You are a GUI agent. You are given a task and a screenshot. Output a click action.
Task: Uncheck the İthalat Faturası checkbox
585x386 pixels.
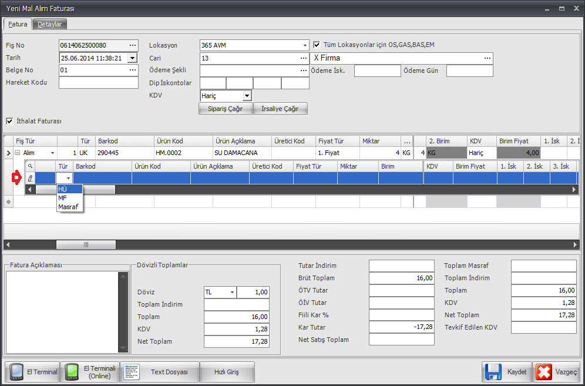tap(9, 121)
